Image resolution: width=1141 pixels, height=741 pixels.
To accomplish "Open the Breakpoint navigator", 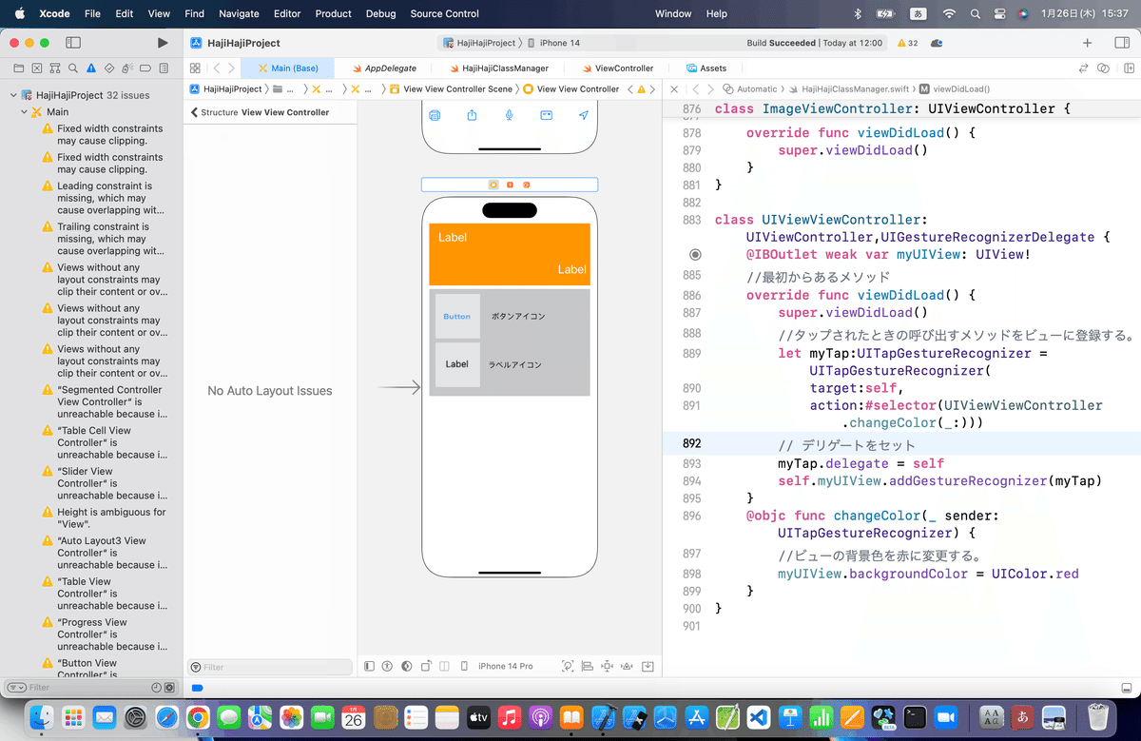I will click(145, 68).
